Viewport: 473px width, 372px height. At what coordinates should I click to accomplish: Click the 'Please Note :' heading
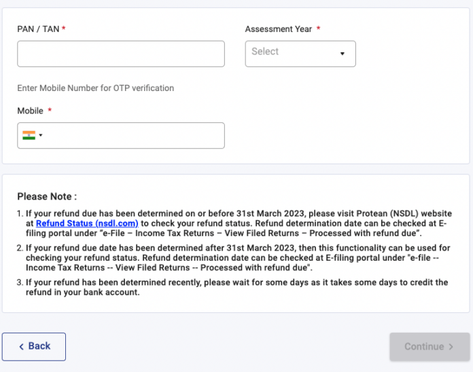pyautogui.click(x=47, y=196)
